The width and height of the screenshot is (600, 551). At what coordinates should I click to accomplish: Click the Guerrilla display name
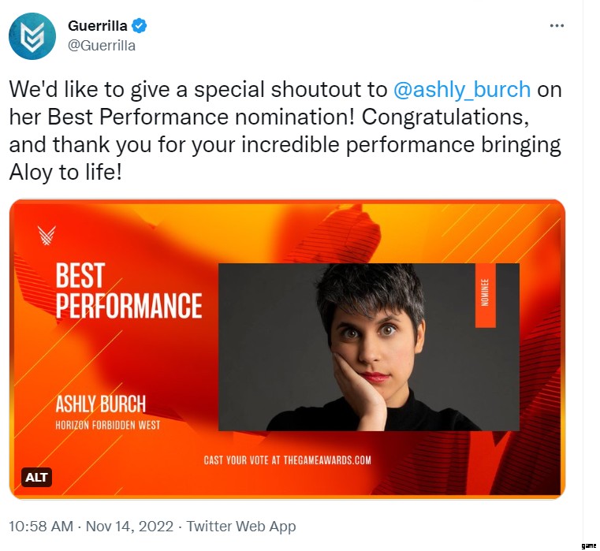pos(98,26)
